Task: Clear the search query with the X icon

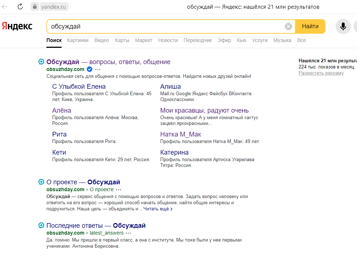Action: tap(288, 26)
